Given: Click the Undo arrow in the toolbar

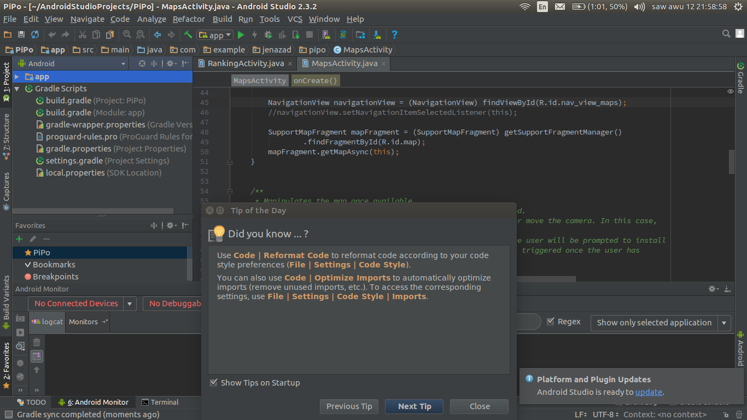Looking at the screenshot, I should (52, 34).
